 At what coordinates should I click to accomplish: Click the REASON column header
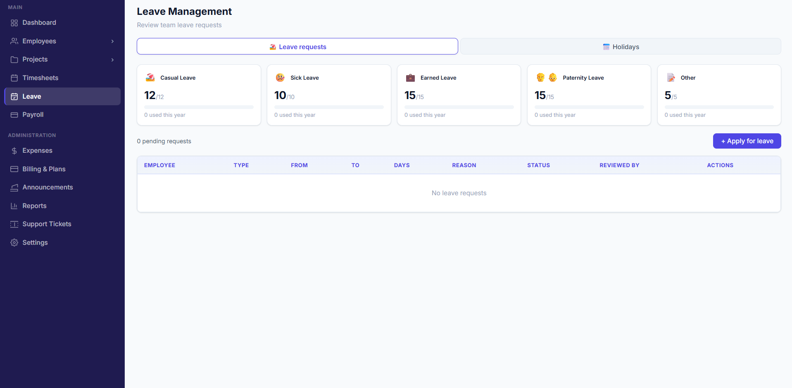[464, 165]
